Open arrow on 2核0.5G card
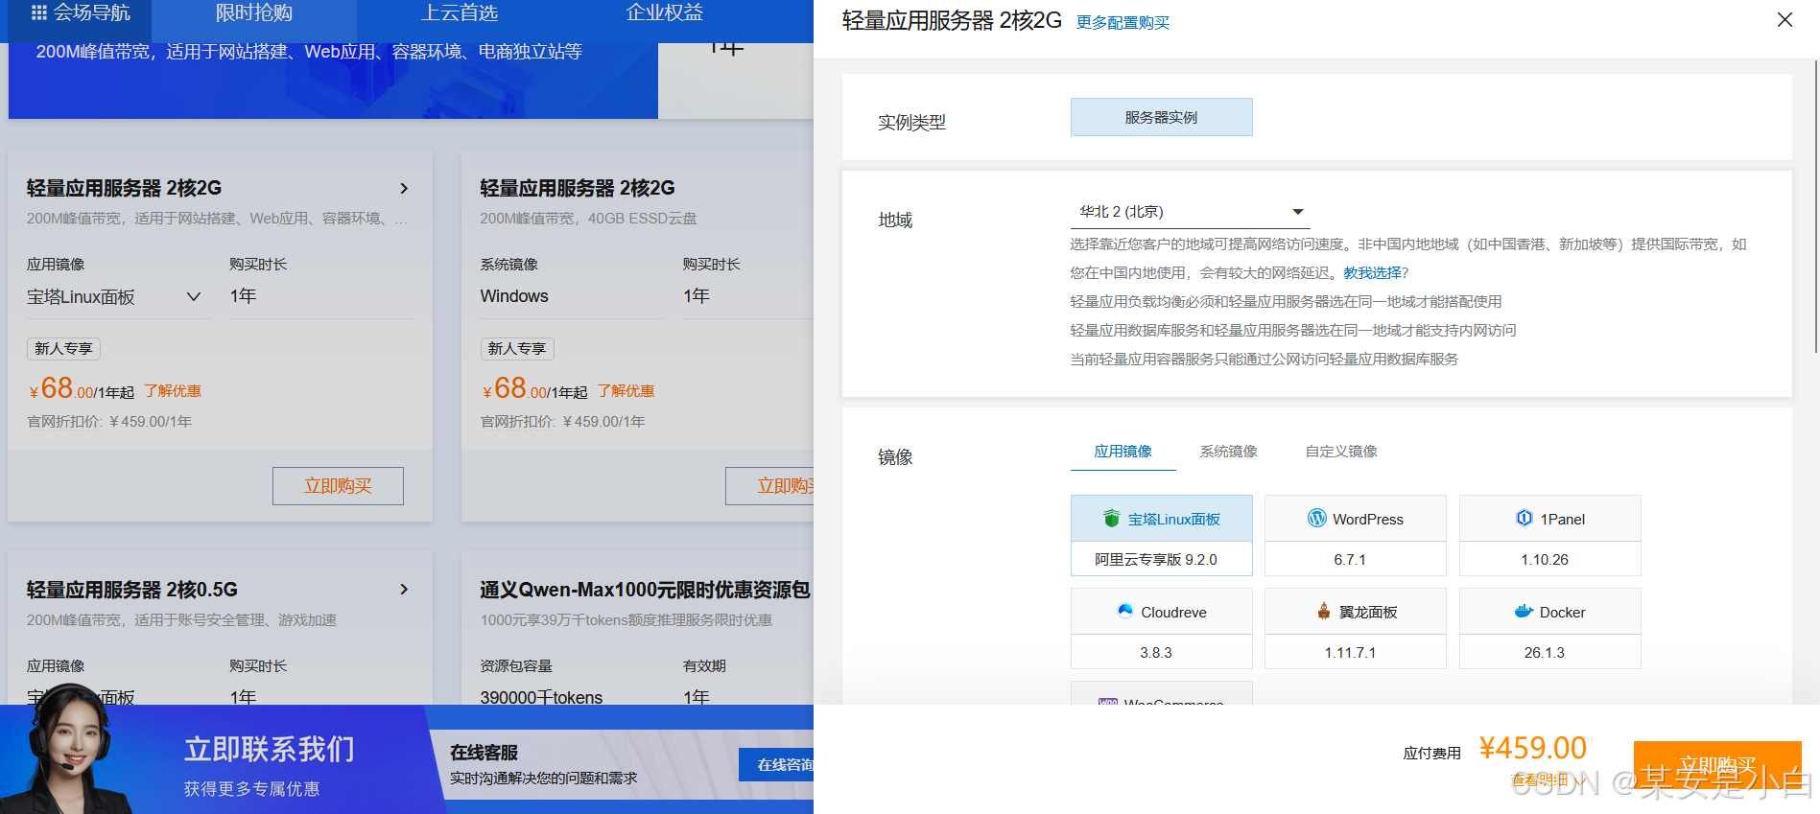Image resolution: width=1820 pixels, height=814 pixels. (404, 590)
